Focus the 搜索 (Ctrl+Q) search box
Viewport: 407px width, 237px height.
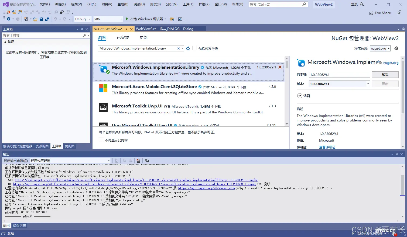pos(278,4)
